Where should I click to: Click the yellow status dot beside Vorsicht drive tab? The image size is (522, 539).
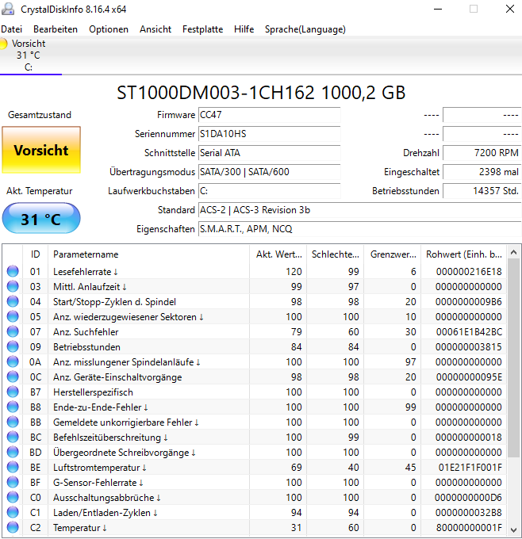[x=3, y=44]
